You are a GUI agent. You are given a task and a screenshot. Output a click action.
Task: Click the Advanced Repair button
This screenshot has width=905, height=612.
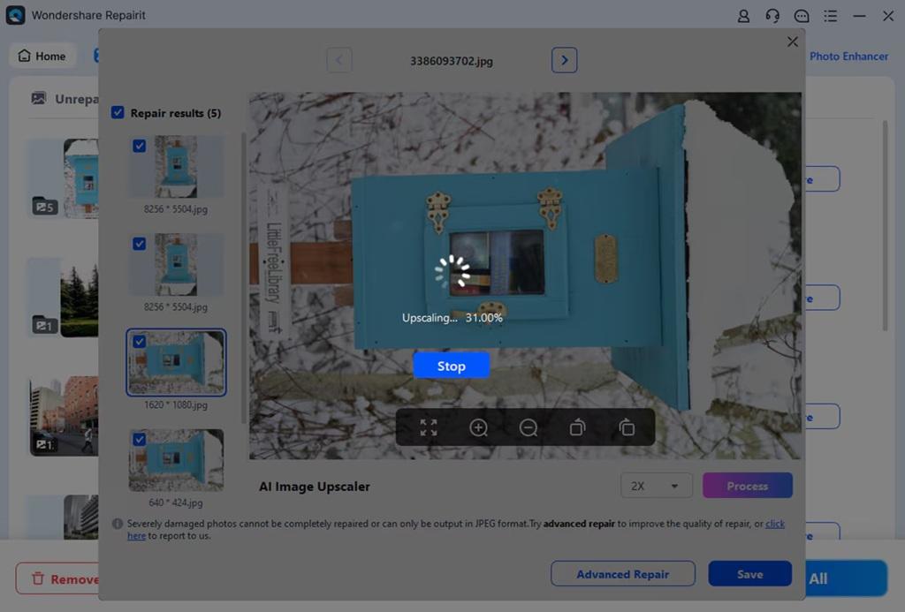622,574
